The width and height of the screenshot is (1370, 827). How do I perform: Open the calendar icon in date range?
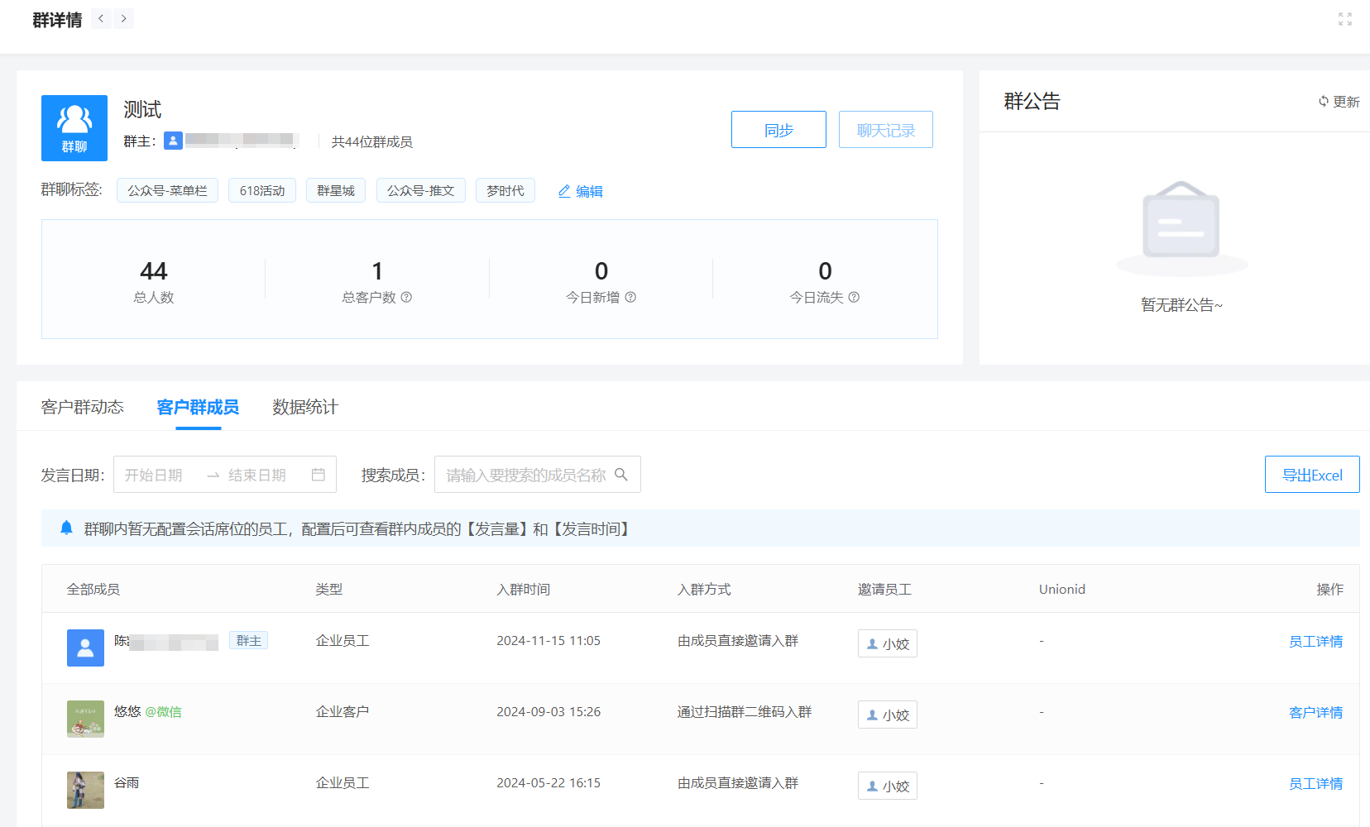[x=318, y=475]
